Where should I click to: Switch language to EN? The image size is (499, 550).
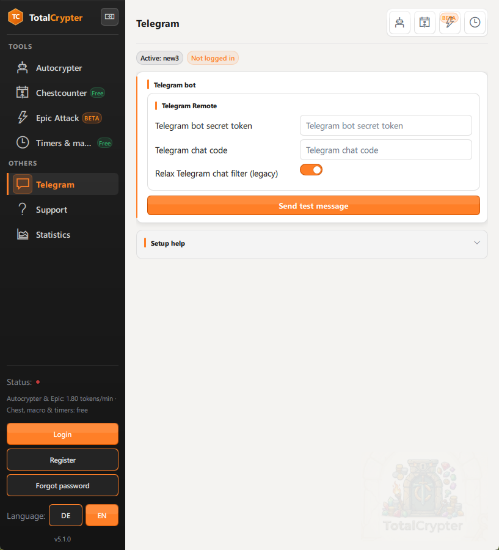click(x=102, y=515)
